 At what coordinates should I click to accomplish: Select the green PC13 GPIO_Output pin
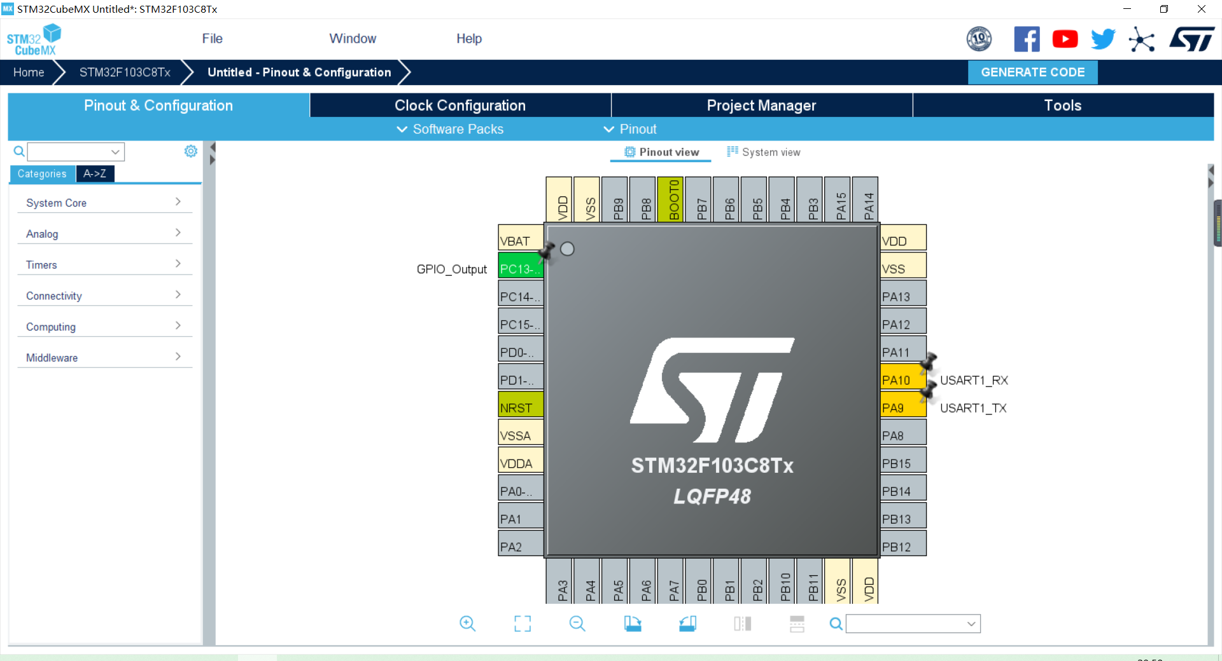tap(520, 269)
